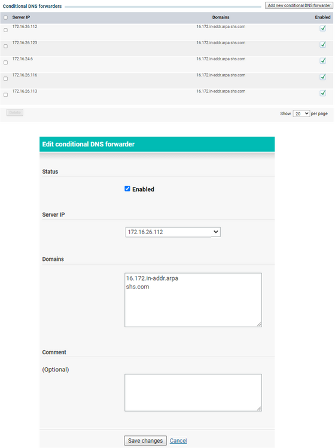Open the Server IP dropdown
The image size is (335, 448).
(173, 232)
